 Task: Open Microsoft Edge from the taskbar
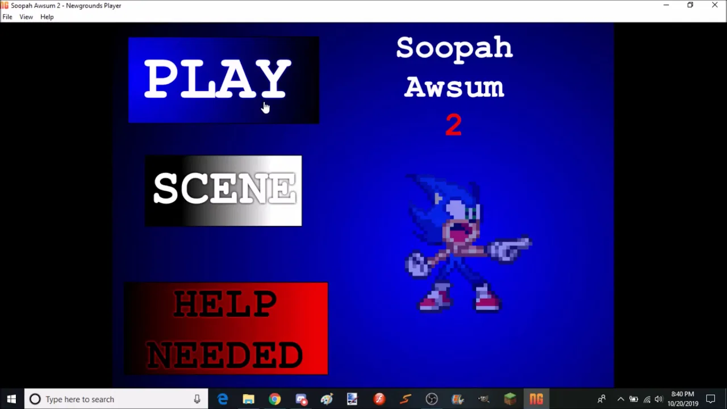[x=223, y=399]
